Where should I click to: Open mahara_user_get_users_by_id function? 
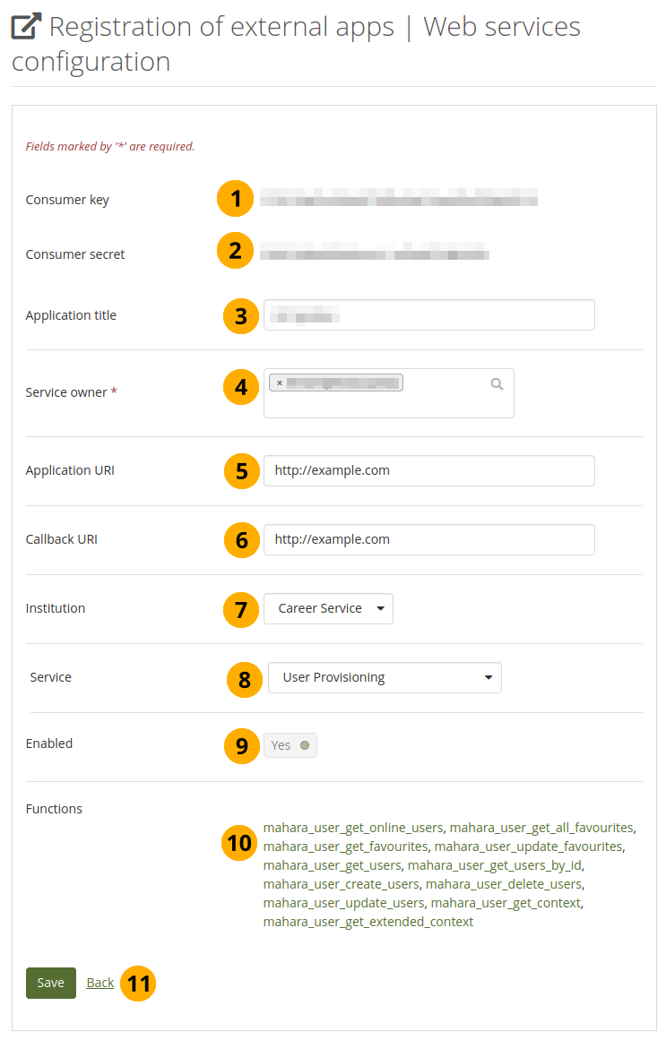click(x=495, y=865)
